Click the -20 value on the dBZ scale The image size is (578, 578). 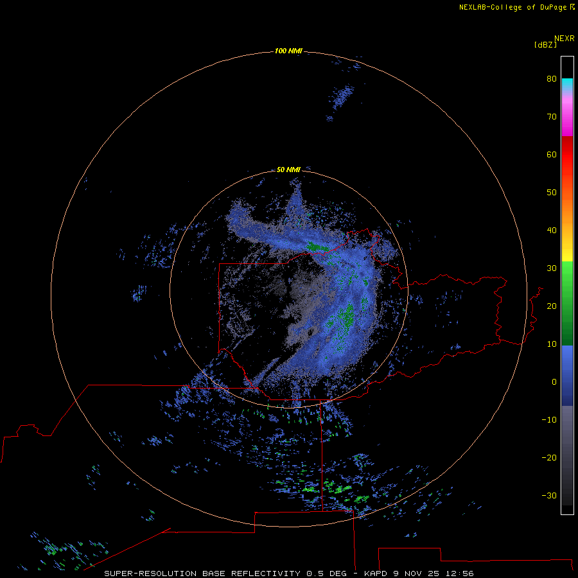pyautogui.click(x=549, y=457)
